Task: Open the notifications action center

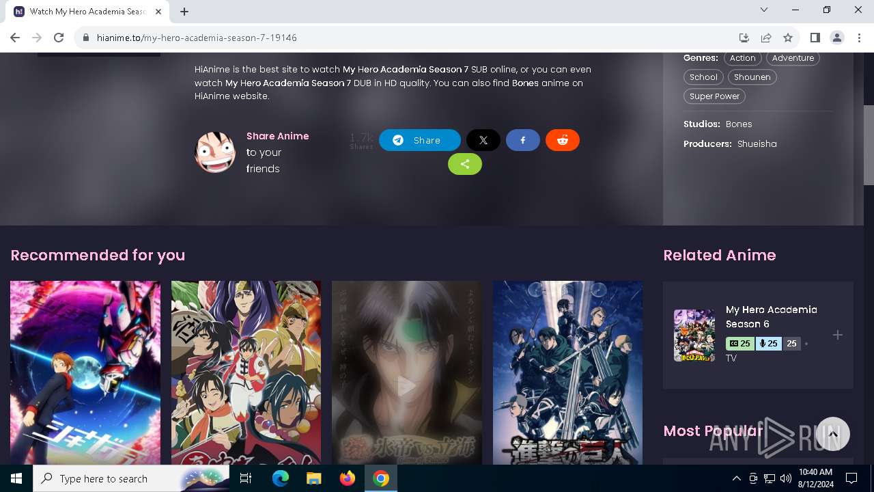Action: 851,478
